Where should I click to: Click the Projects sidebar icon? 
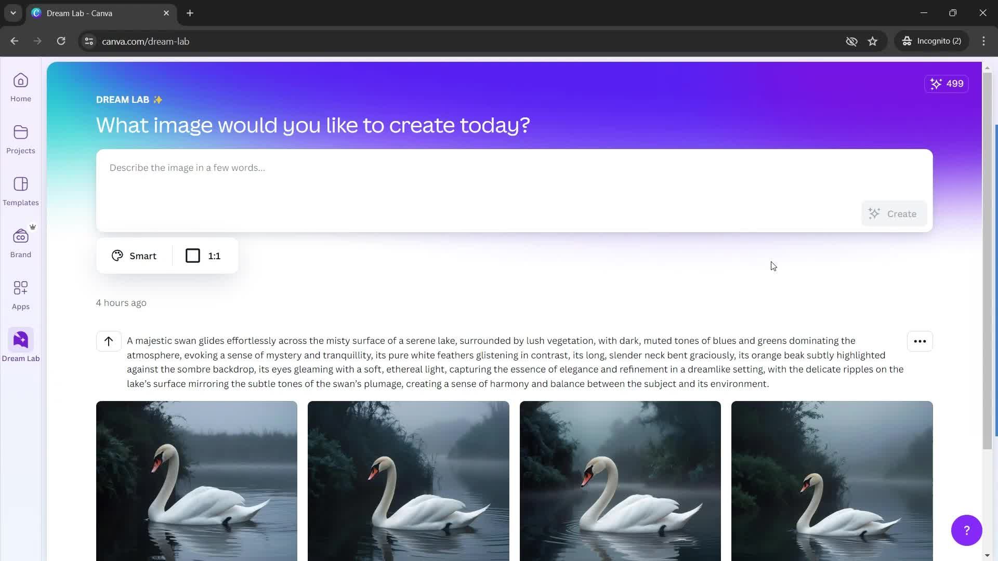click(x=21, y=138)
